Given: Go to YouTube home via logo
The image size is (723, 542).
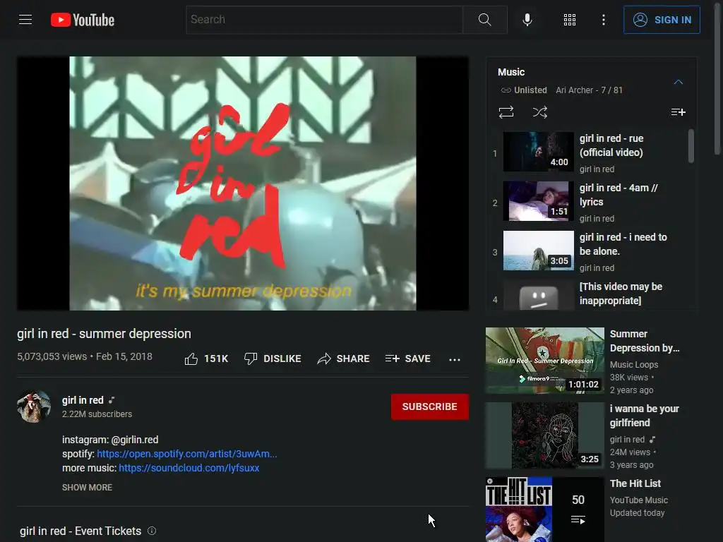Looking at the screenshot, I should click(x=83, y=20).
